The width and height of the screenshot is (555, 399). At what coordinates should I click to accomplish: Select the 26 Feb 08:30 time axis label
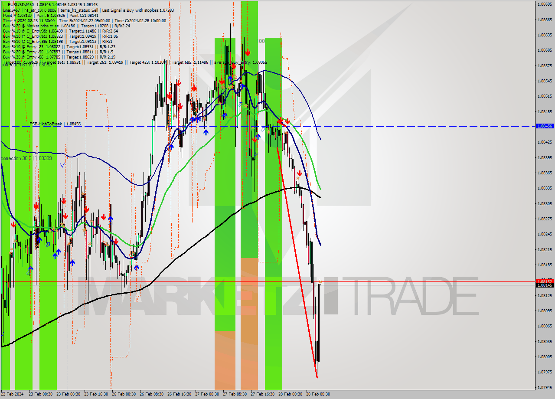(151, 394)
